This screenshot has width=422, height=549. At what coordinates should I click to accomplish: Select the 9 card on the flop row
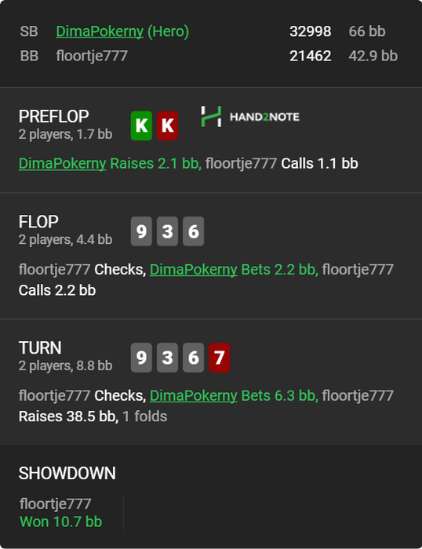coord(141,231)
